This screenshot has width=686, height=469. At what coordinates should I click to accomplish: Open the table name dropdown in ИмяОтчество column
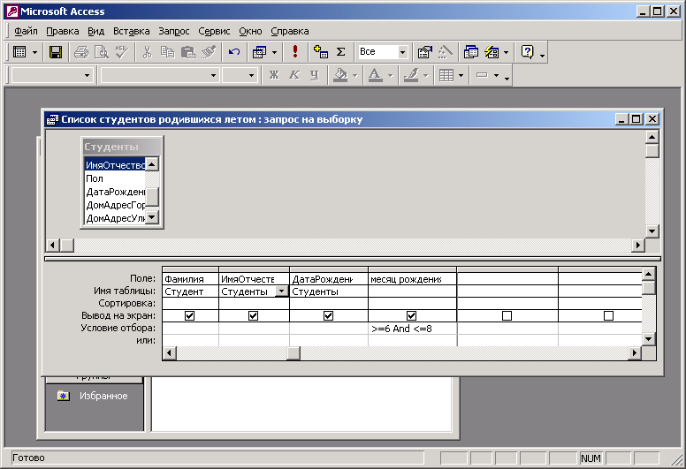tap(282, 291)
